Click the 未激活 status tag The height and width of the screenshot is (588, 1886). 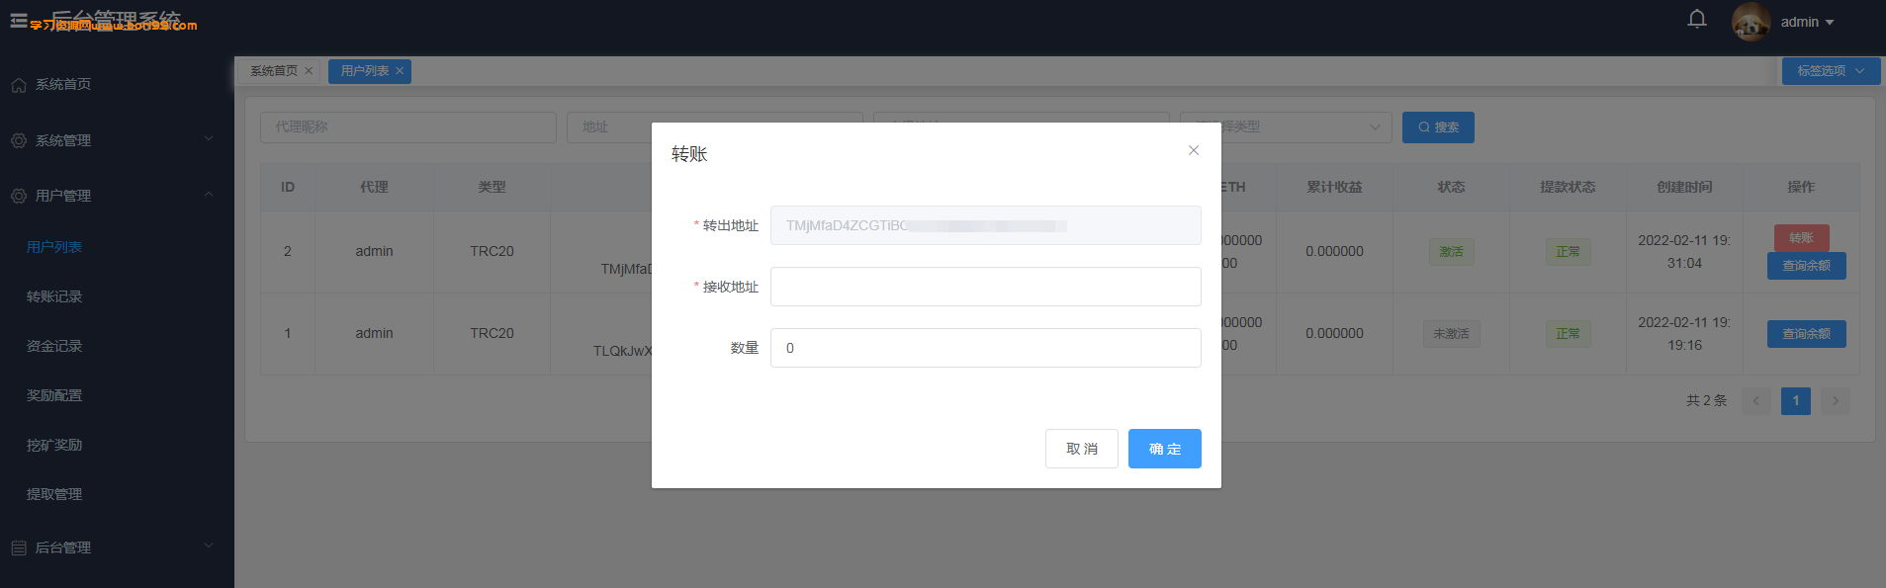(x=1451, y=334)
